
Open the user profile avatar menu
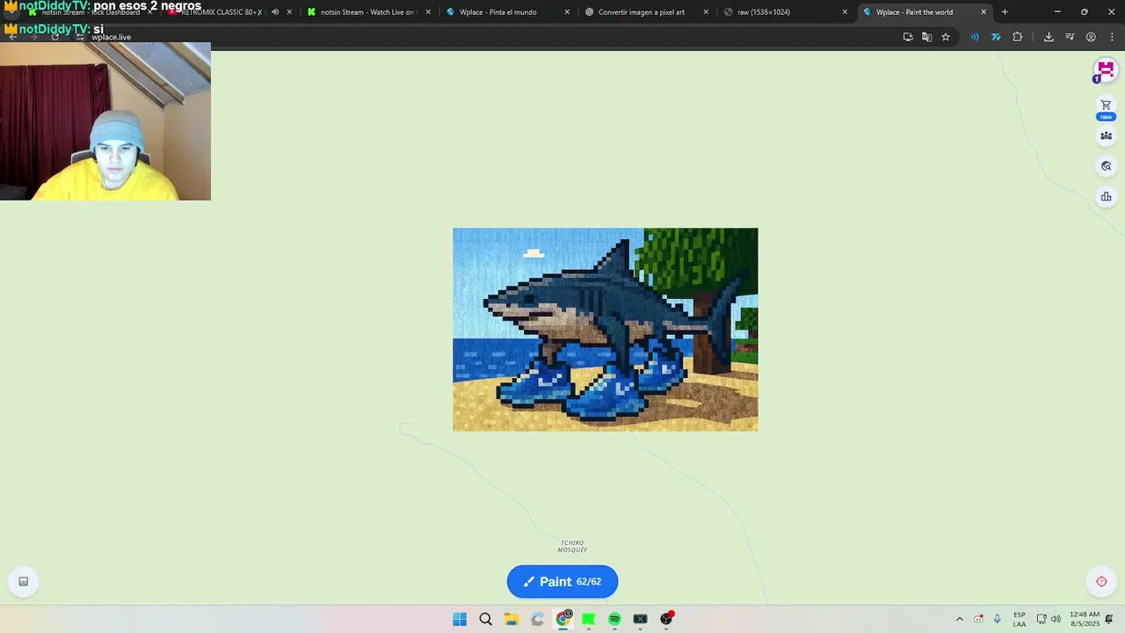(1105, 70)
